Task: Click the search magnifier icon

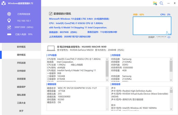Action: tap(161, 3)
